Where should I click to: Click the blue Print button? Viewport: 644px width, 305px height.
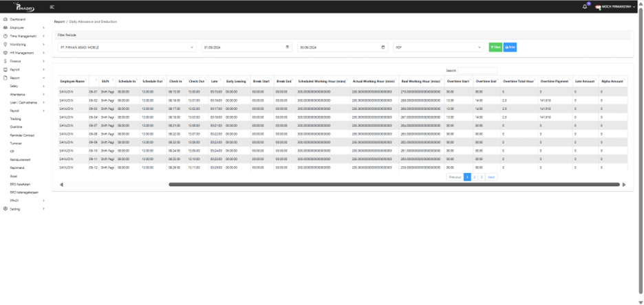tap(510, 47)
